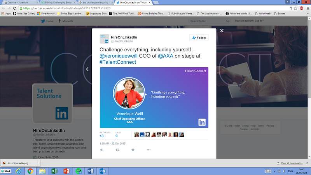Close the HireOnLinkedIn on Twitter tab

coord(150,3)
